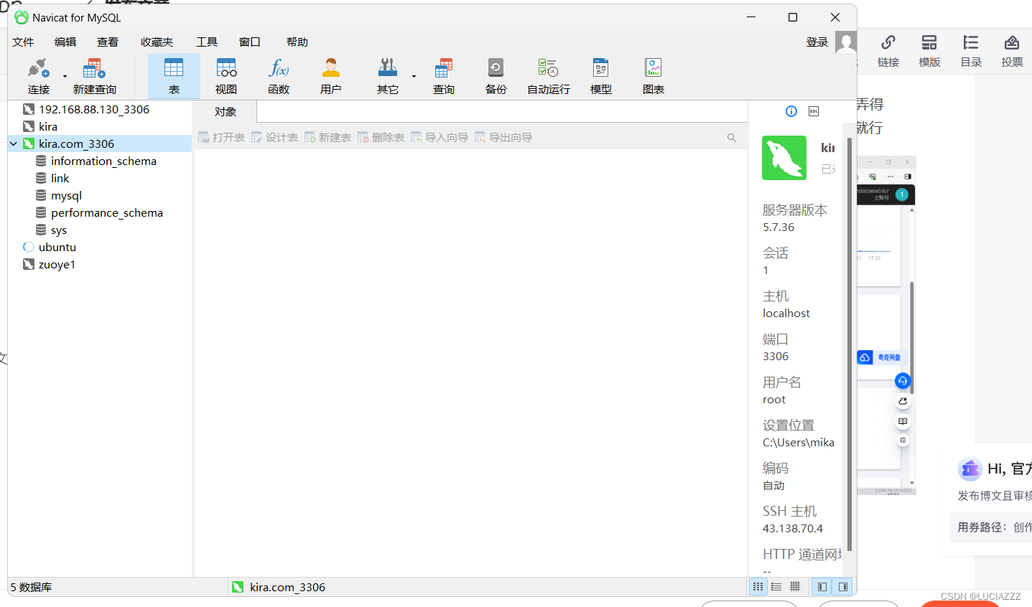Maximize the Navicat window
1032x607 pixels.
point(793,17)
